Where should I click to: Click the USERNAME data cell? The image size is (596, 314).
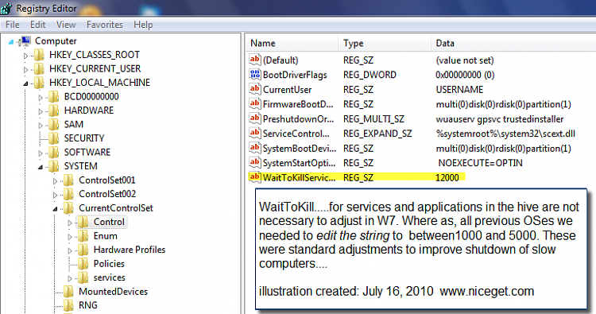[459, 89]
